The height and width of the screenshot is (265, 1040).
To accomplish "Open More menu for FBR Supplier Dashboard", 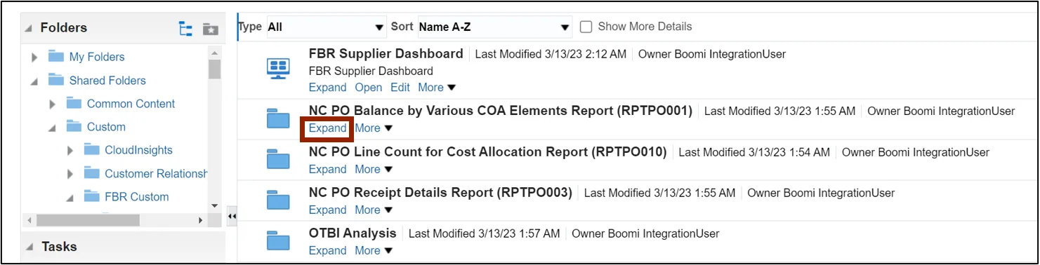I will 437,88.
